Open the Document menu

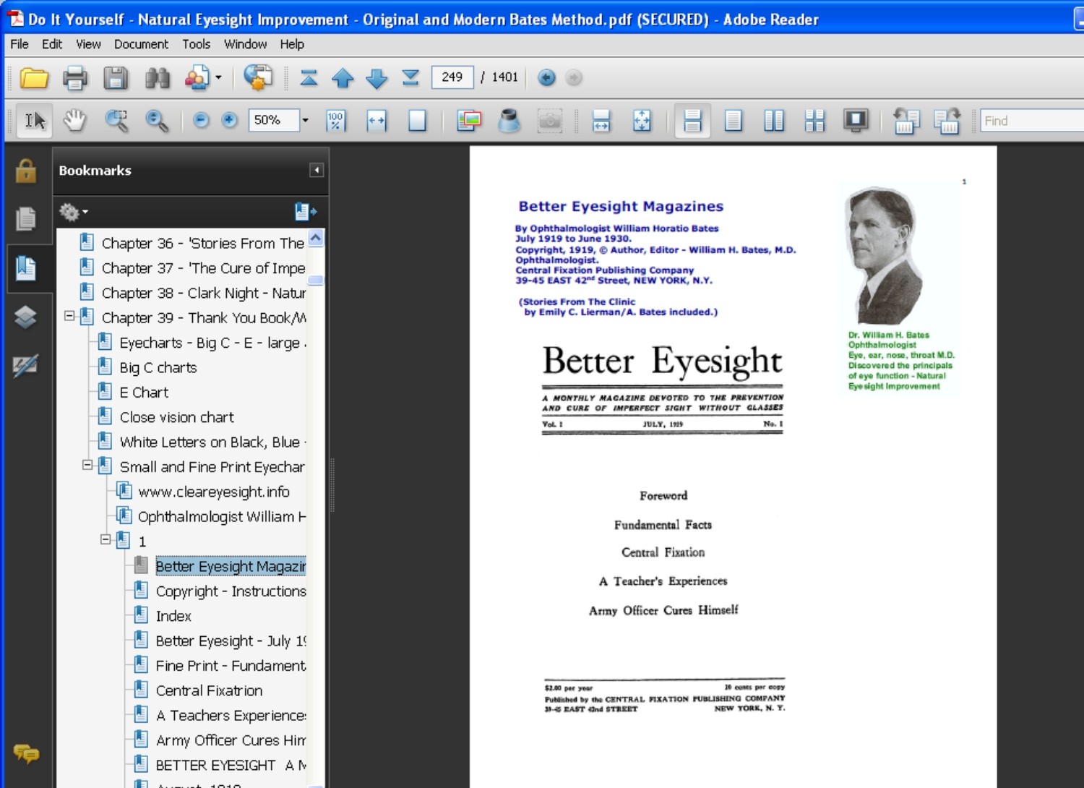[141, 44]
